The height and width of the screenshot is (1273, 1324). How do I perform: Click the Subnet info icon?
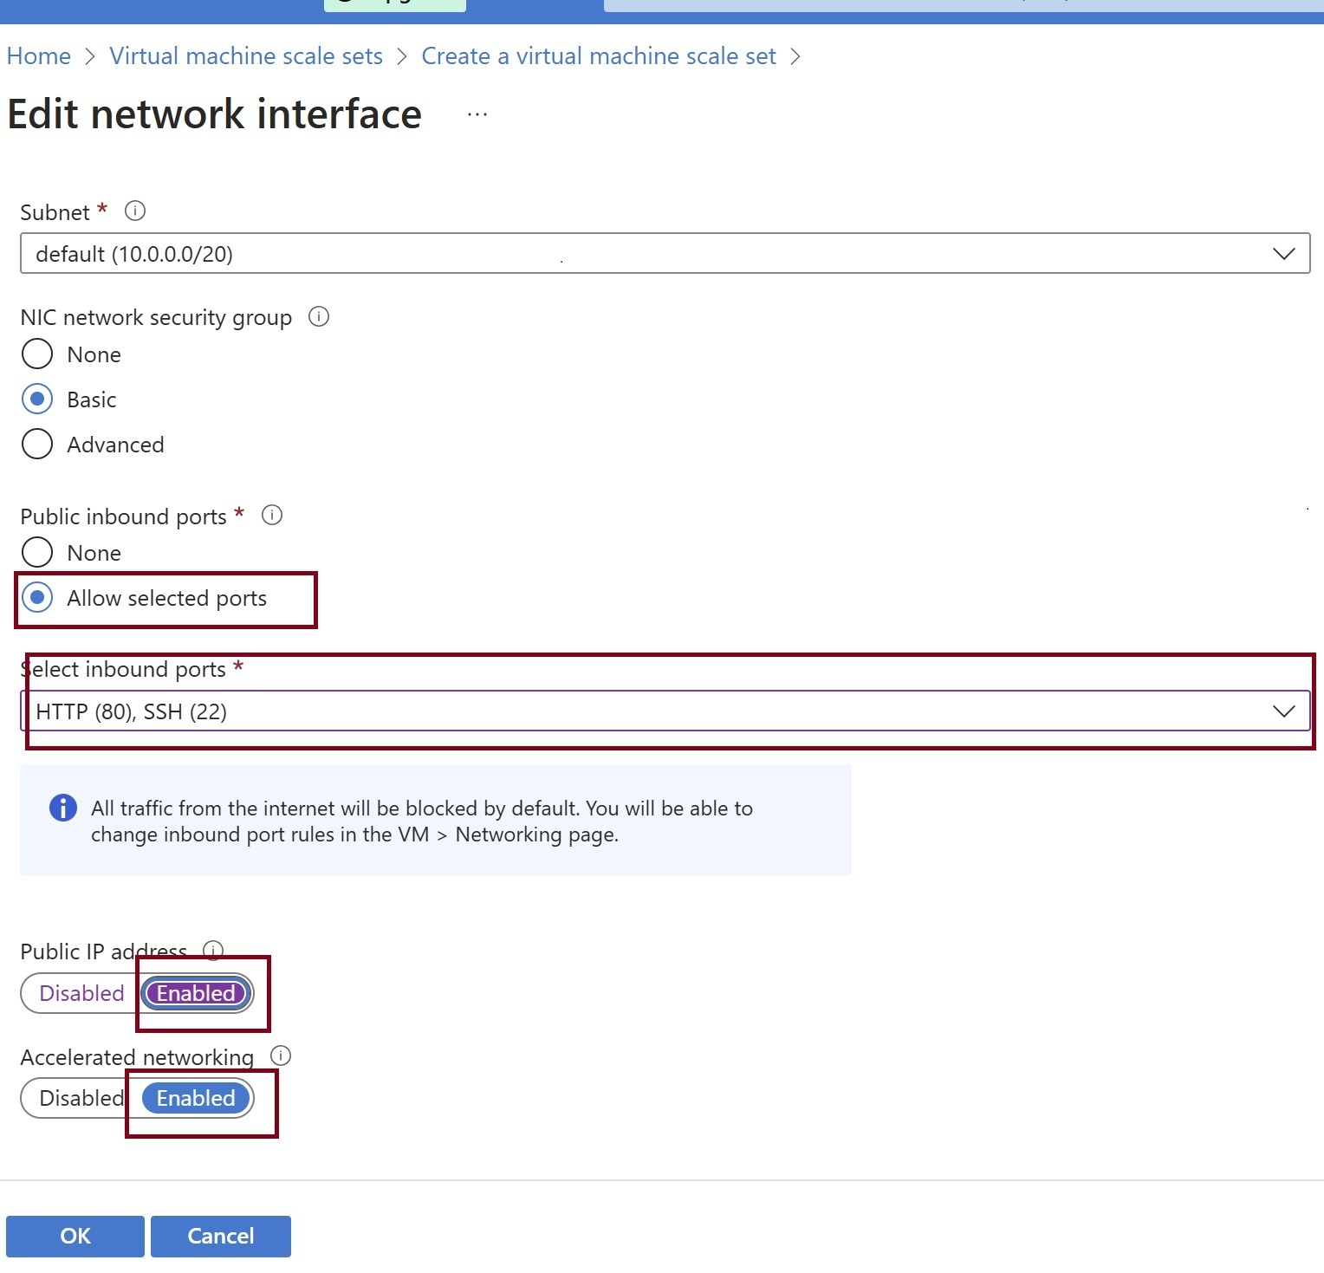135,211
